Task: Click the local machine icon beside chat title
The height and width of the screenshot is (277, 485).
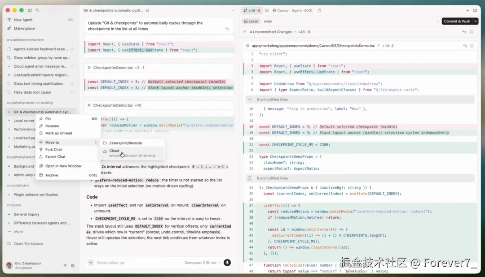Action: click(148, 10)
